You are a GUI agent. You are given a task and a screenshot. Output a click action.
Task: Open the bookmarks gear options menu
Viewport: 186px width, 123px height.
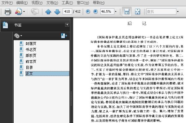[18, 36]
